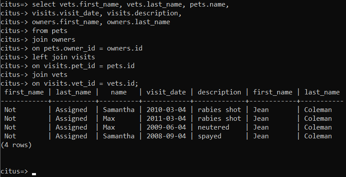346x177 pixels.
Task: Click the final empty citus=> prompt
Action: click(x=14, y=171)
